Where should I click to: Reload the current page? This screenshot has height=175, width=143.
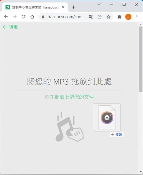[x=24, y=17]
